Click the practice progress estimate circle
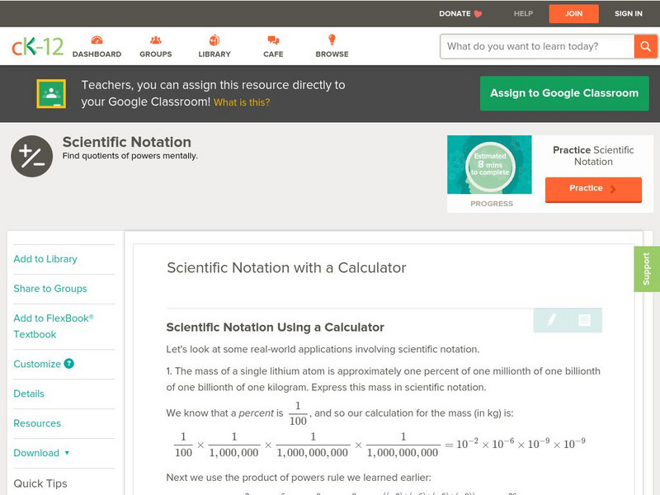 point(490,165)
